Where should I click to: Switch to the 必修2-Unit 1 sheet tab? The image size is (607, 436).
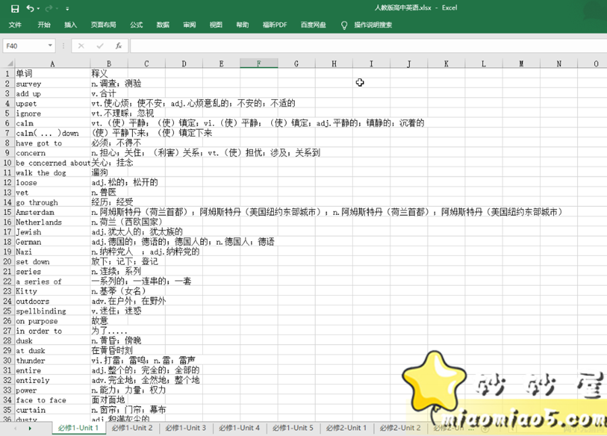(x=347, y=427)
